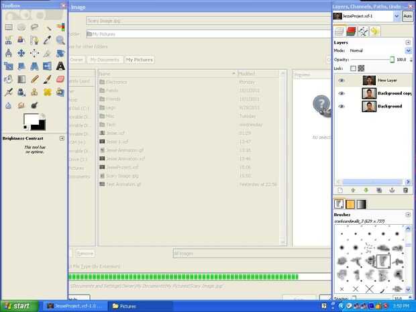Screen dimensions: 416x312
Task: Select the Paths tool
Action: [x=34, y=40]
